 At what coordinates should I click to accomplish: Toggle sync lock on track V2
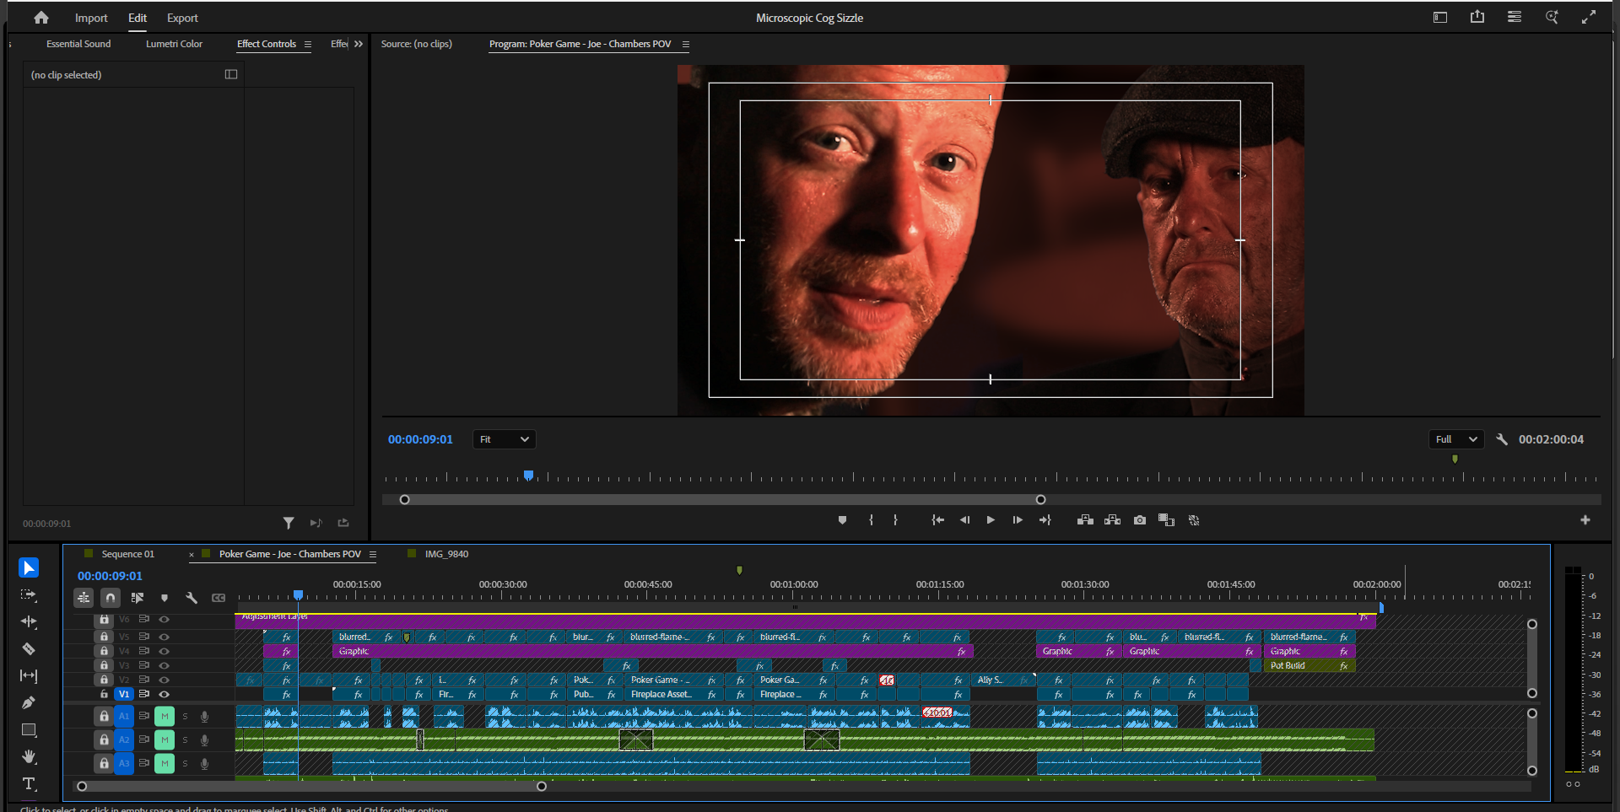[x=144, y=680]
